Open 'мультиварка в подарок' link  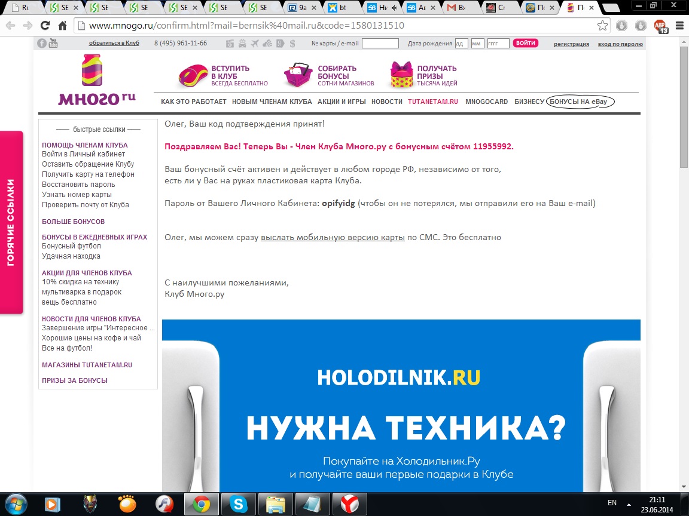coord(82,292)
